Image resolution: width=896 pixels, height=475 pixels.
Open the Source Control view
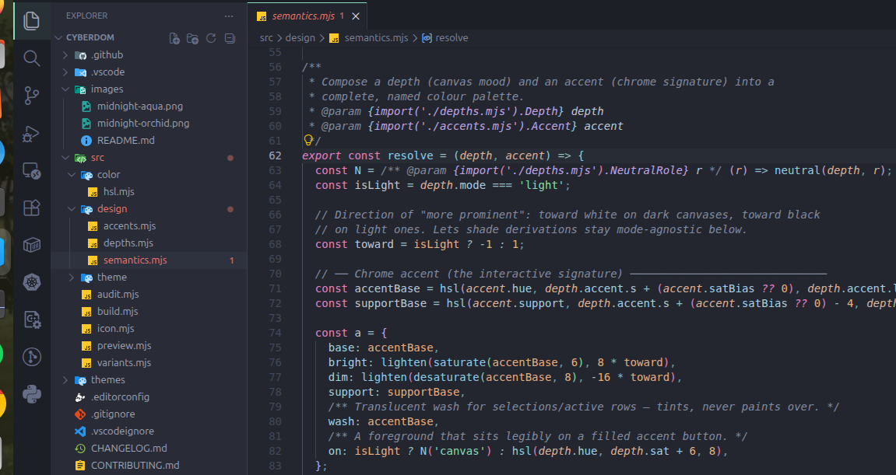tap(31, 96)
